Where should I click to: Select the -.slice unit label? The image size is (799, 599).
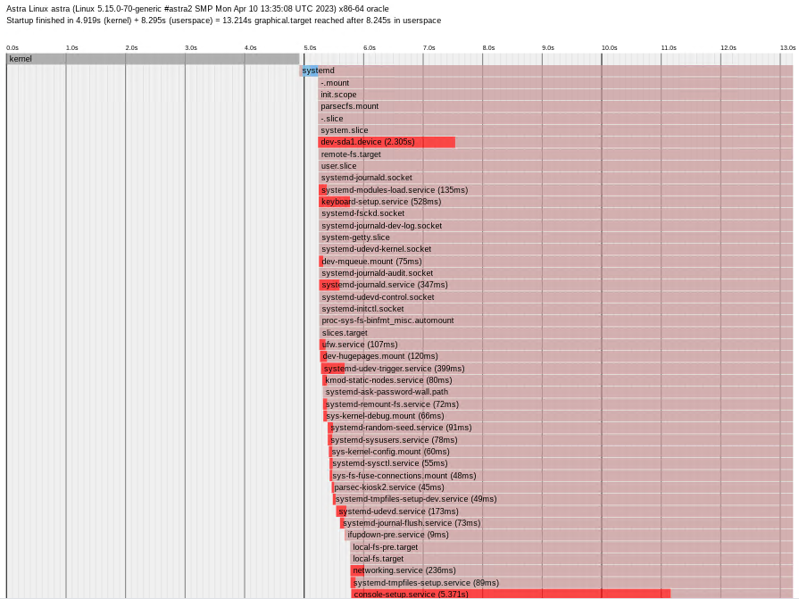pos(332,118)
